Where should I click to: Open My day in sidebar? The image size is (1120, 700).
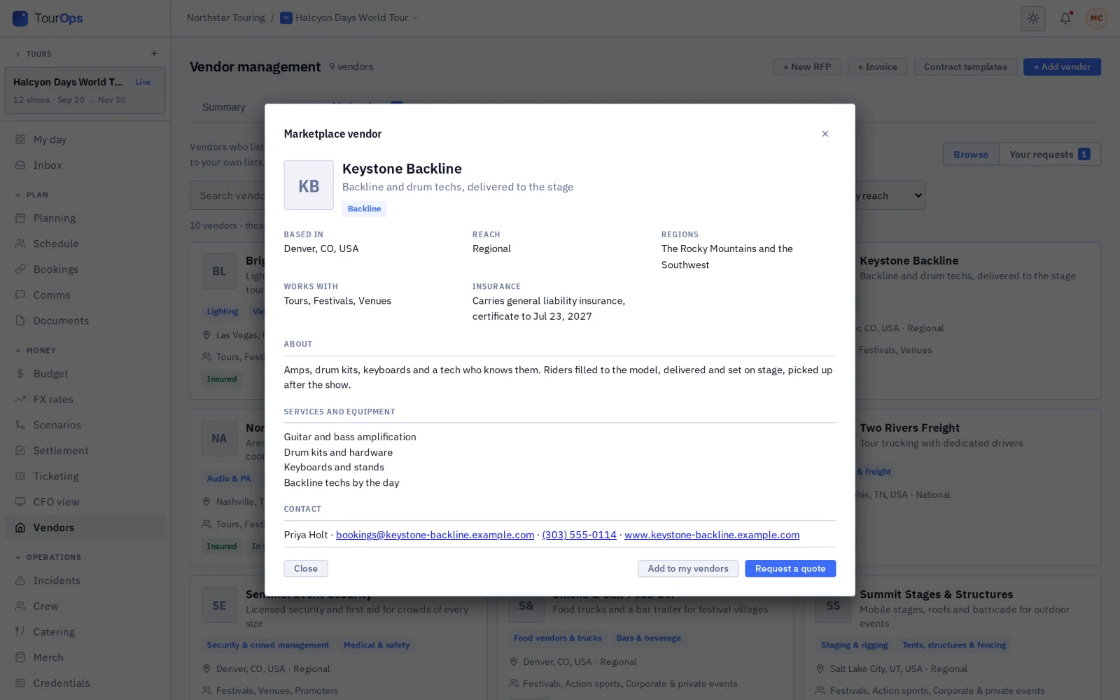click(85, 139)
